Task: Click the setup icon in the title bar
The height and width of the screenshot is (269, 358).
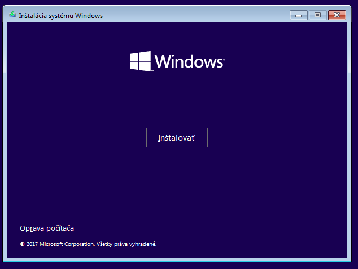Action: (x=12, y=15)
